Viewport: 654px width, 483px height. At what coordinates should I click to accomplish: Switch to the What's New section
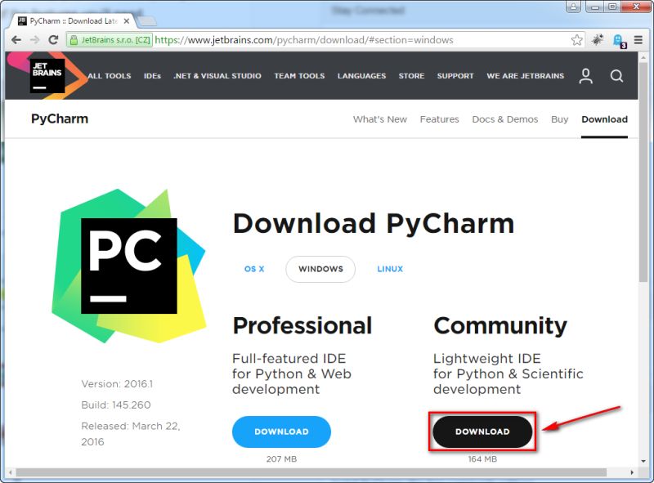tap(380, 119)
